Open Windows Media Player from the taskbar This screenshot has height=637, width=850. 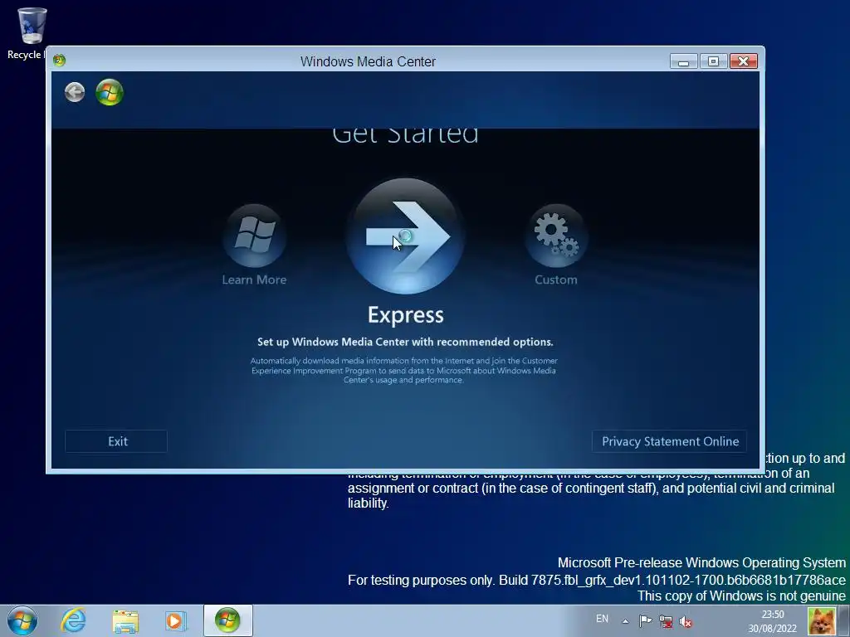click(176, 620)
